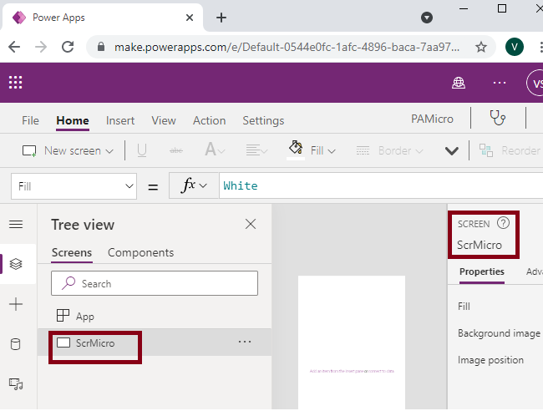Select the Properties tab

(x=482, y=271)
